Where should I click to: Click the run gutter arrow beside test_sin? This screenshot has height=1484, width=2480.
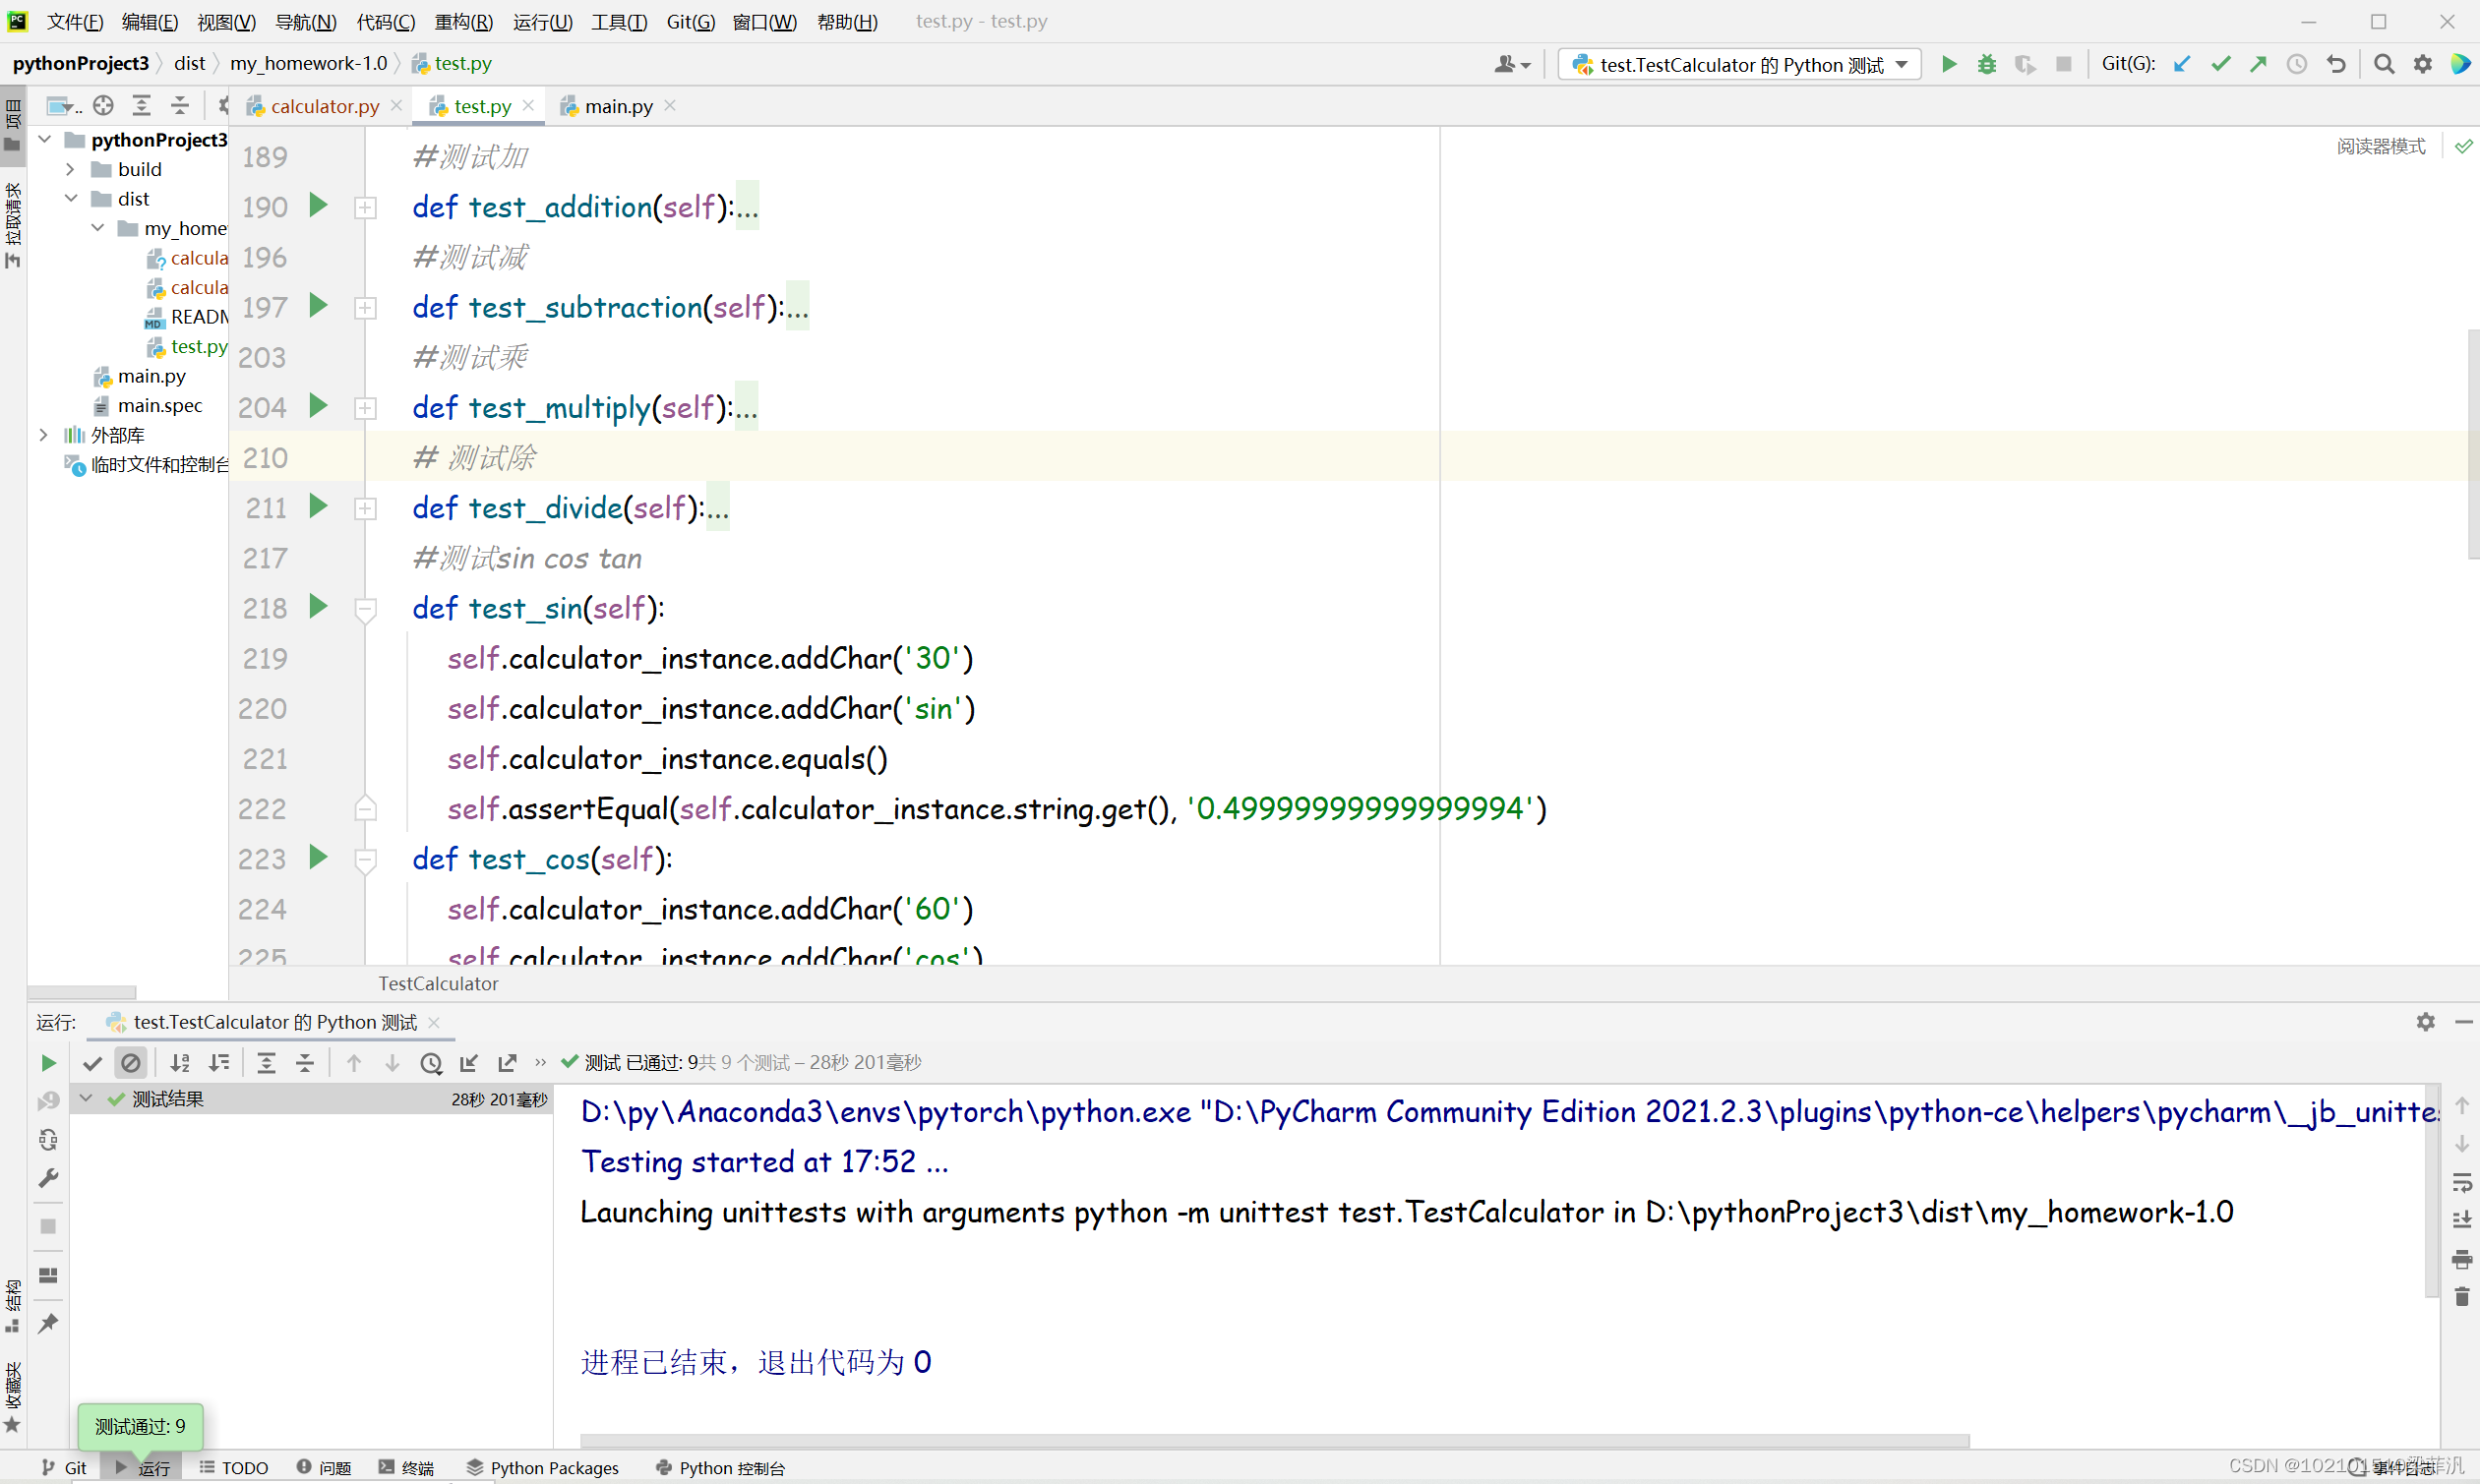tap(318, 606)
